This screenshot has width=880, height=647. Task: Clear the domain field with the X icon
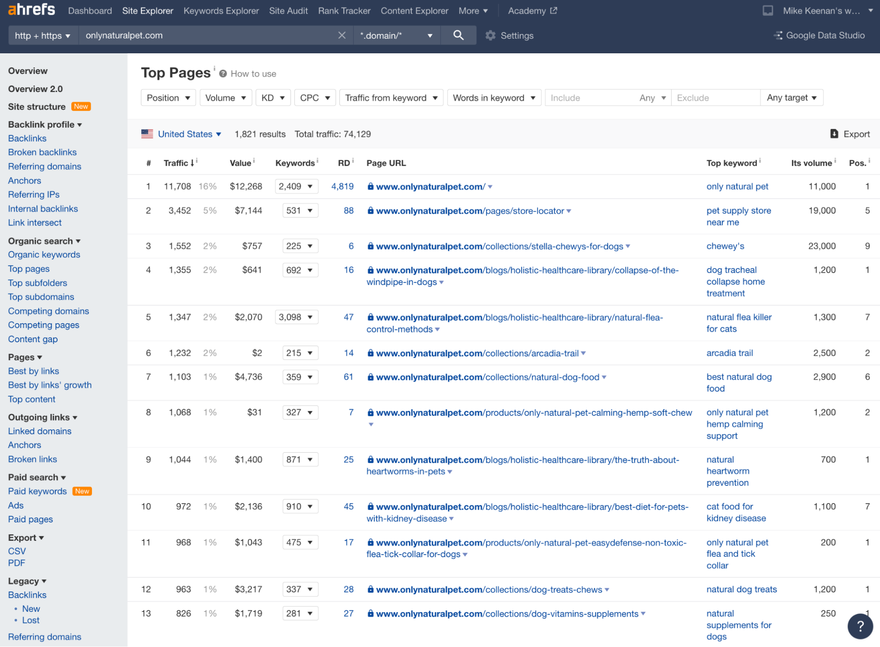pyautogui.click(x=342, y=35)
